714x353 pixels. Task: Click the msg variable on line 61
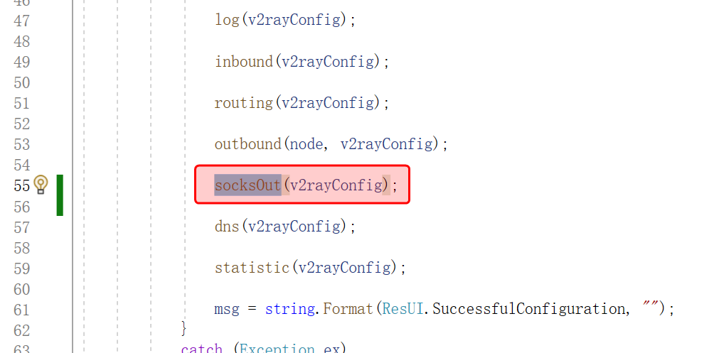click(x=227, y=310)
